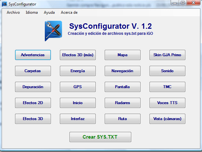Screen dimensions: 202x152
Task: Click the large wrench and screwdriver logo
Action: point(53,31)
